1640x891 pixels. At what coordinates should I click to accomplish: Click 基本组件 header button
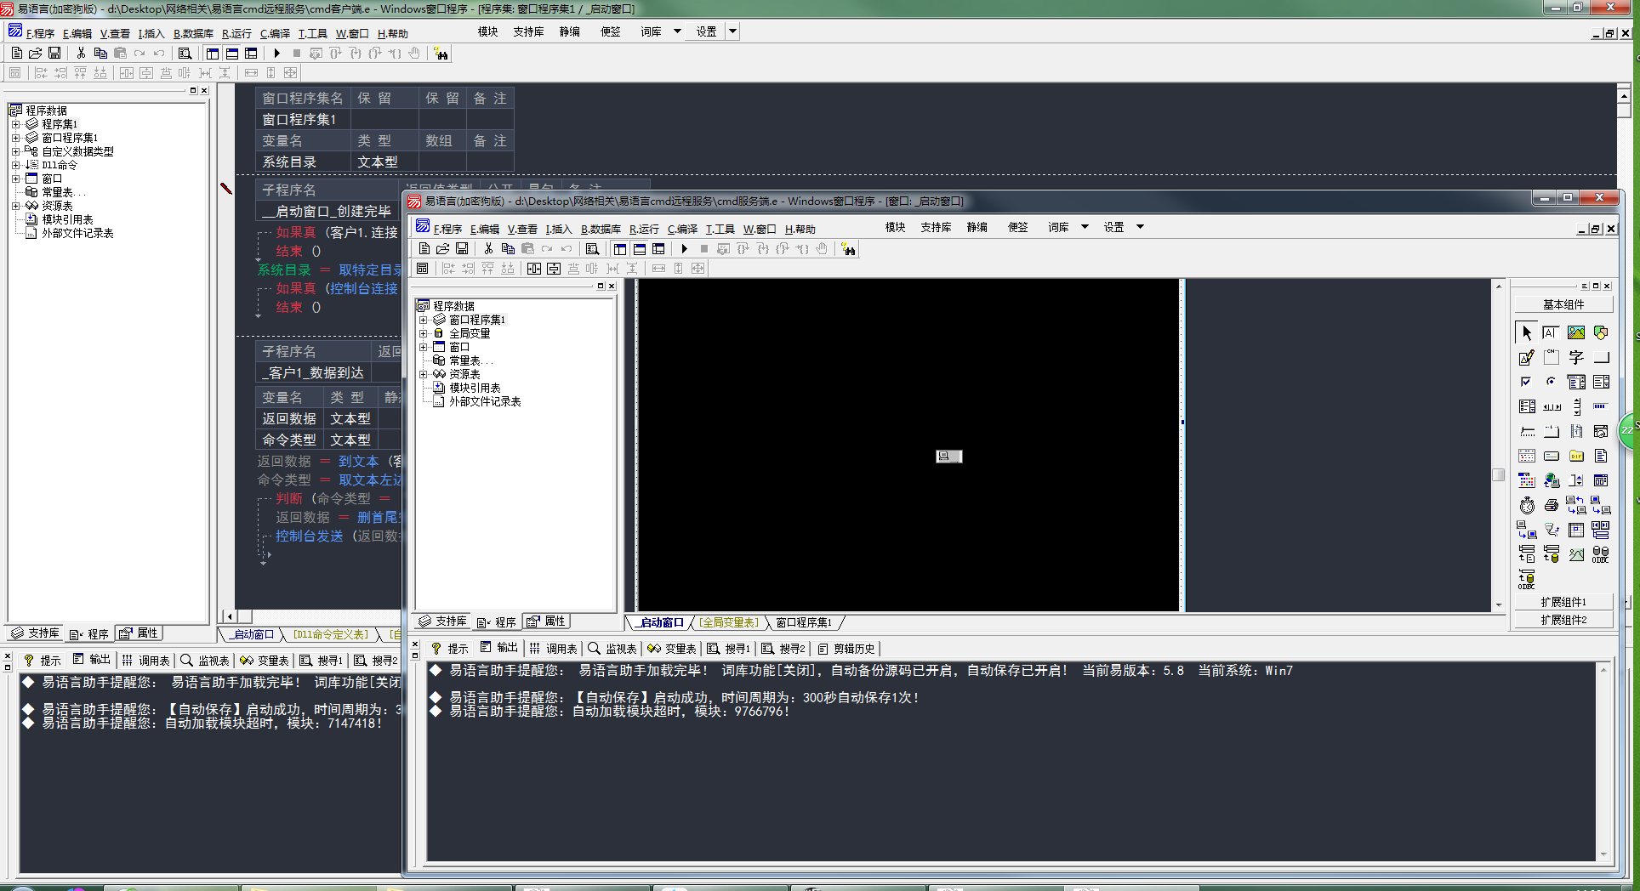(1563, 304)
